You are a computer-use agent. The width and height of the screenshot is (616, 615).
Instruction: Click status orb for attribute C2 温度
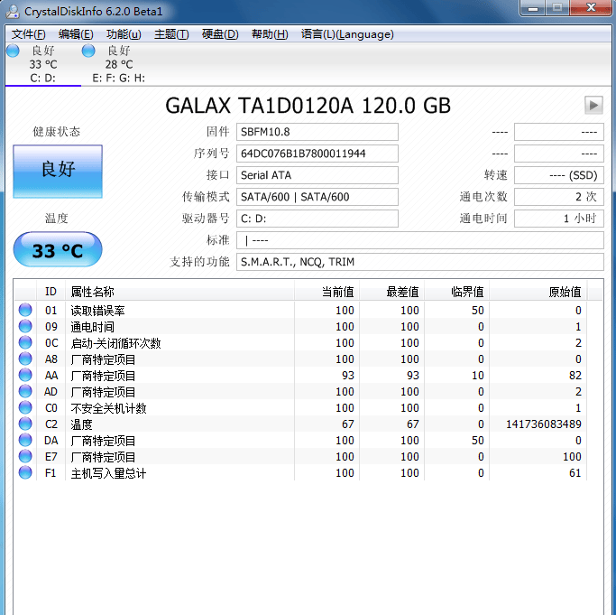(x=25, y=424)
